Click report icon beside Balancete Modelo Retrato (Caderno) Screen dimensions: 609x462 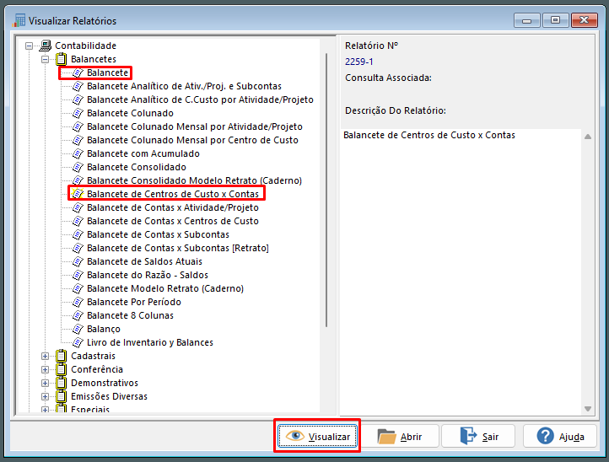(78, 289)
